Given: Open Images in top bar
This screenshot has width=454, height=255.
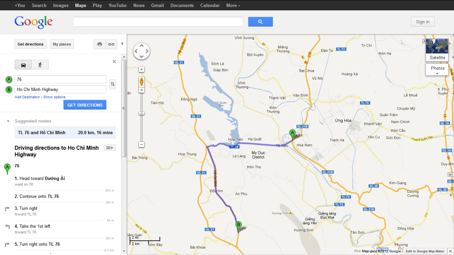Looking at the screenshot, I should coord(61,5).
